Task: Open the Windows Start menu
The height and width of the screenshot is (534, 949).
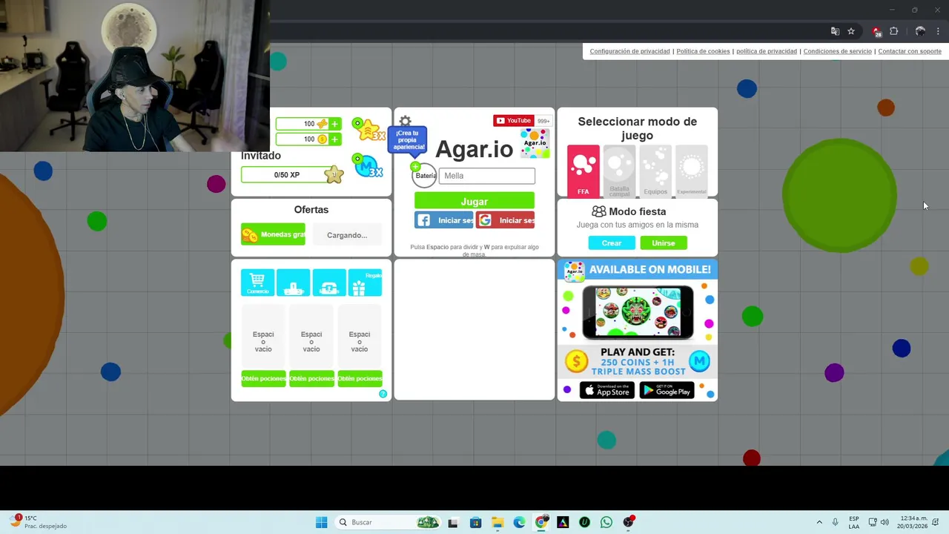Action: click(x=322, y=522)
